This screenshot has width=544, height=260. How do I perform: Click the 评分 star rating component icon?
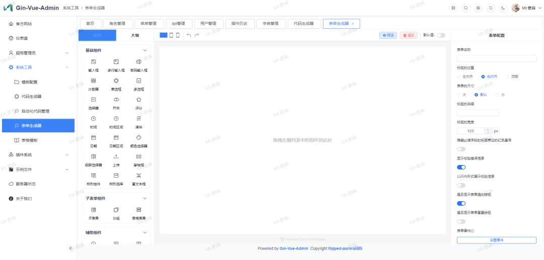[139, 100]
